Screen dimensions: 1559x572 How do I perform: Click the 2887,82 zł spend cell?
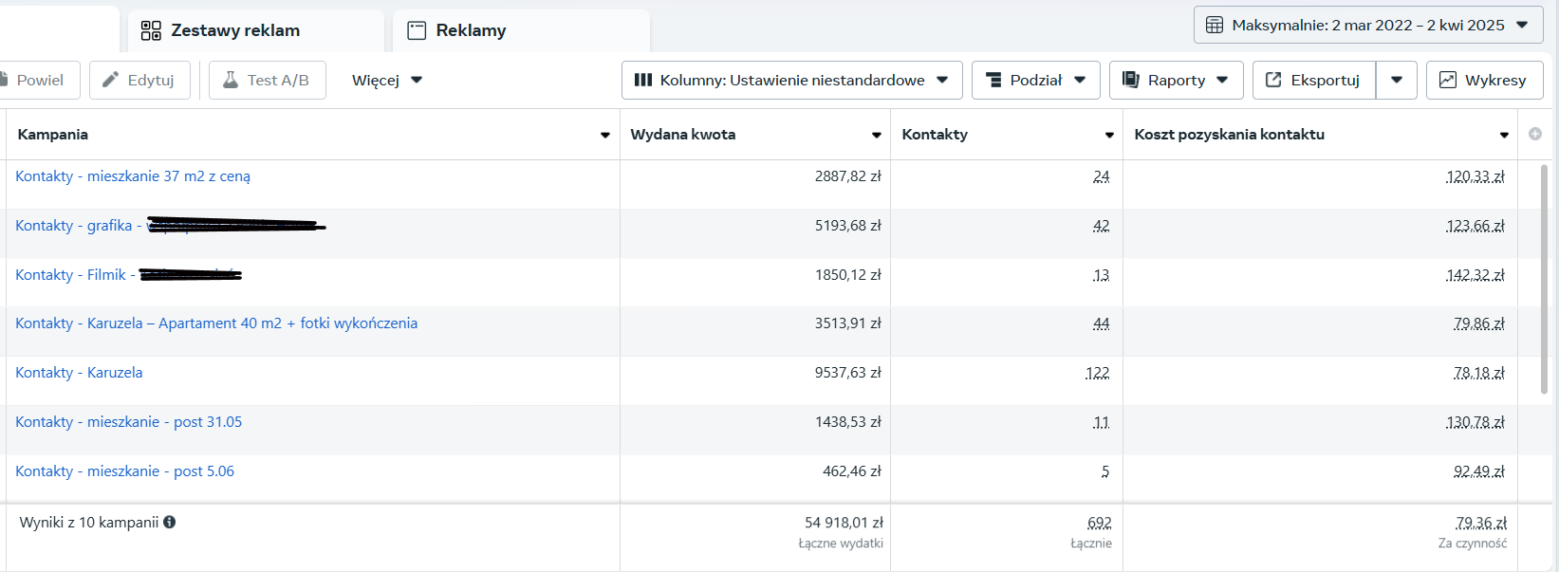coord(848,176)
